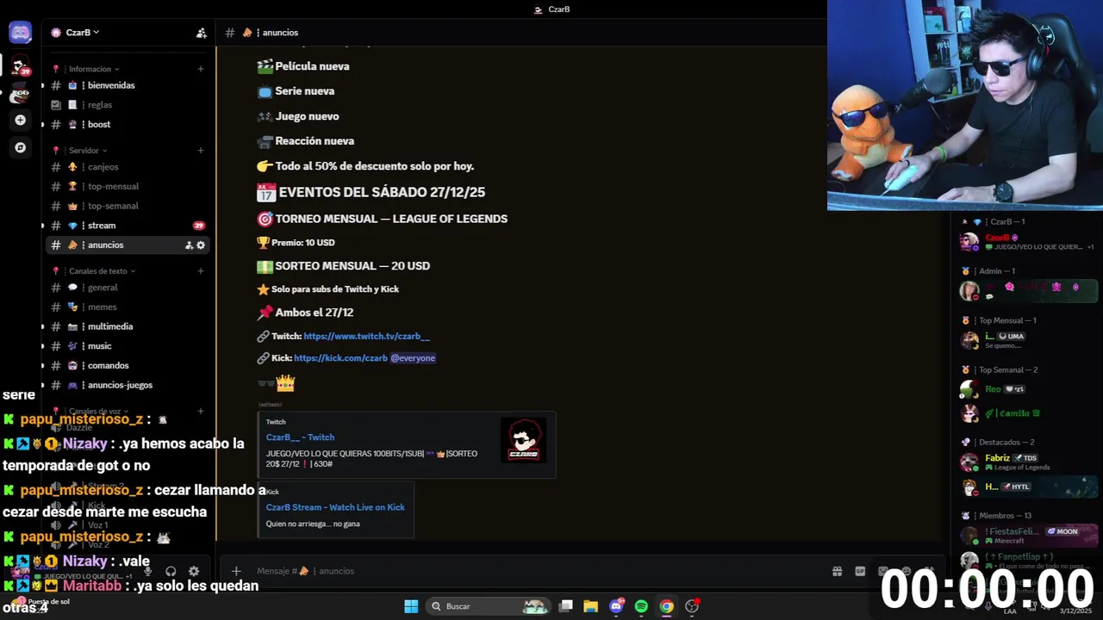The width and height of the screenshot is (1103, 620).
Task: Click the @everyone mention
Action: (x=413, y=358)
